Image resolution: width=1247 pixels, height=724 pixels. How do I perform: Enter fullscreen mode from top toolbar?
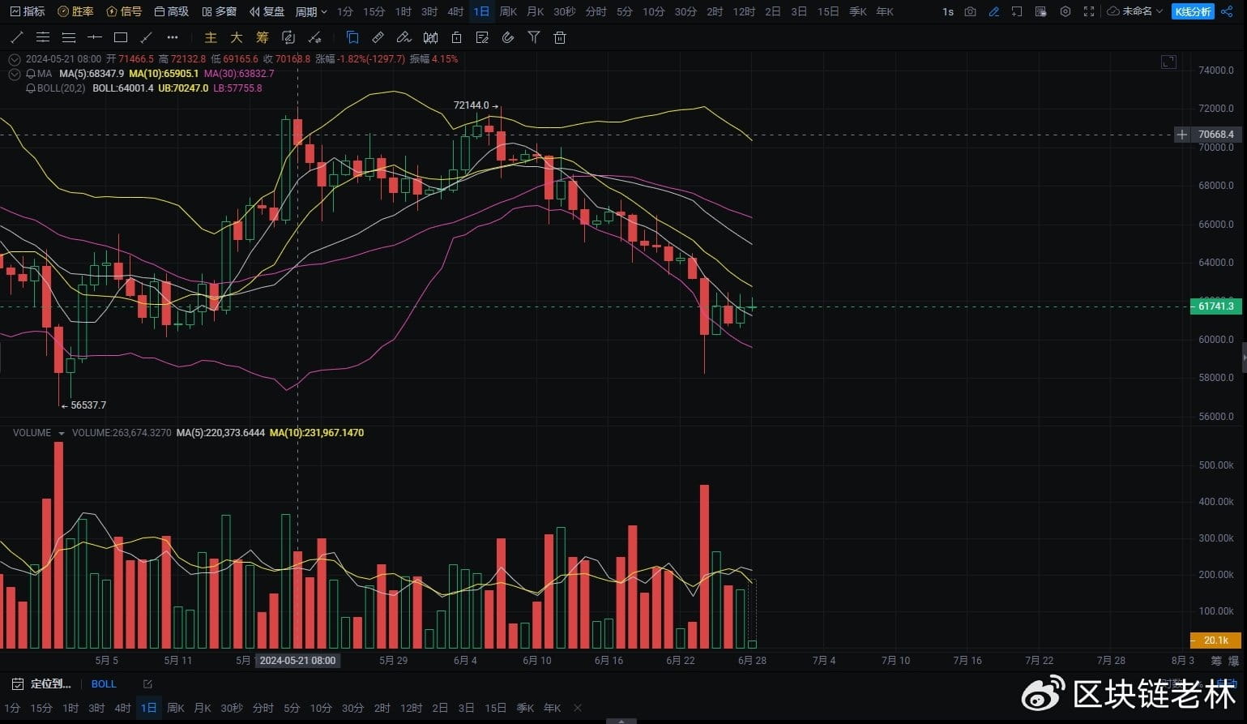click(x=1089, y=11)
